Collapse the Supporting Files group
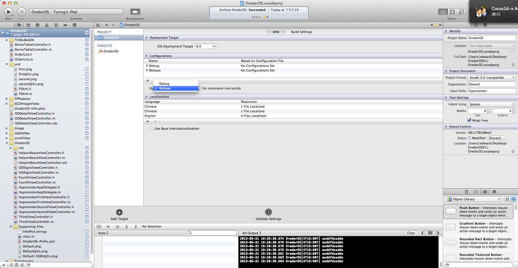This screenshot has height=268, width=518. click(11, 227)
